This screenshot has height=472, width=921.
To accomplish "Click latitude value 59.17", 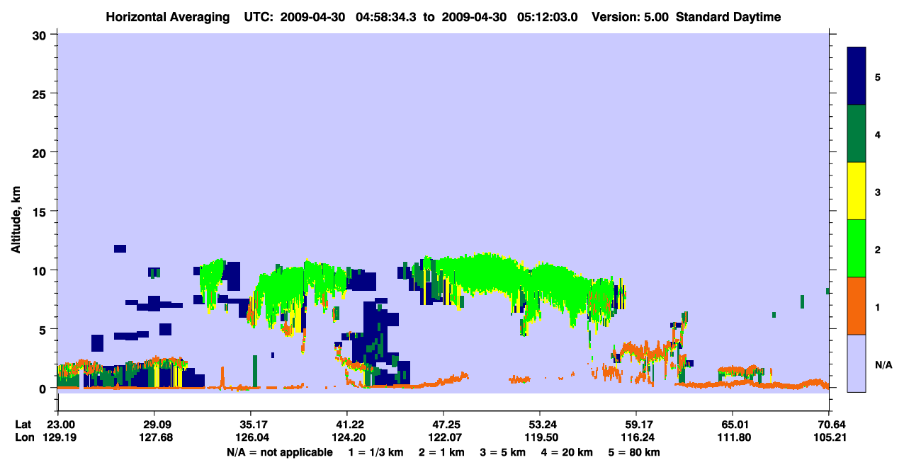I will coord(636,425).
